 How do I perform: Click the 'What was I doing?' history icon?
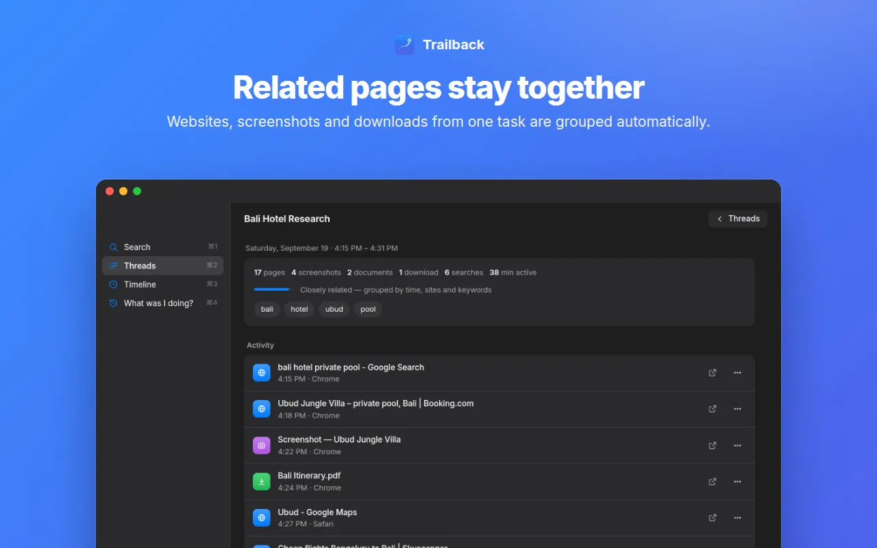[x=114, y=303]
